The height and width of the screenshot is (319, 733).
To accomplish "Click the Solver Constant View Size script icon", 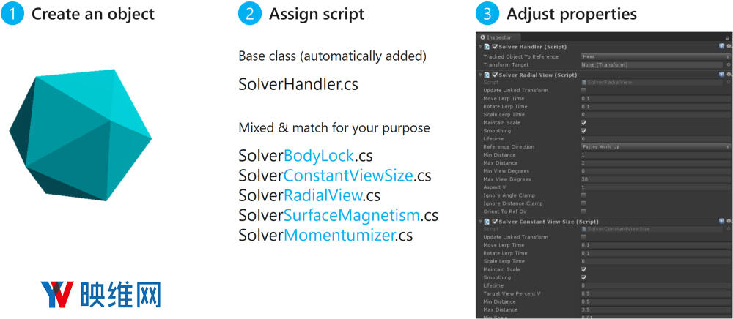I will (487, 221).
